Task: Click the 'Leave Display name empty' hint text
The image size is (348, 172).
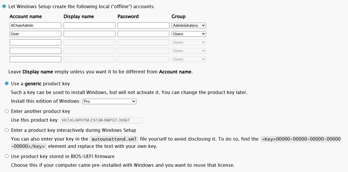Action: 100,72
